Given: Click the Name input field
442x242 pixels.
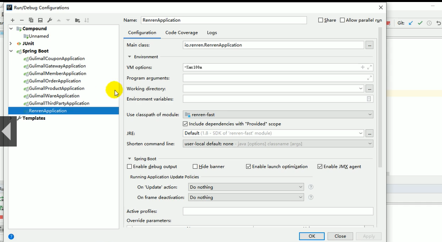Looking at the screenshot, I should (x=224, y=20).
